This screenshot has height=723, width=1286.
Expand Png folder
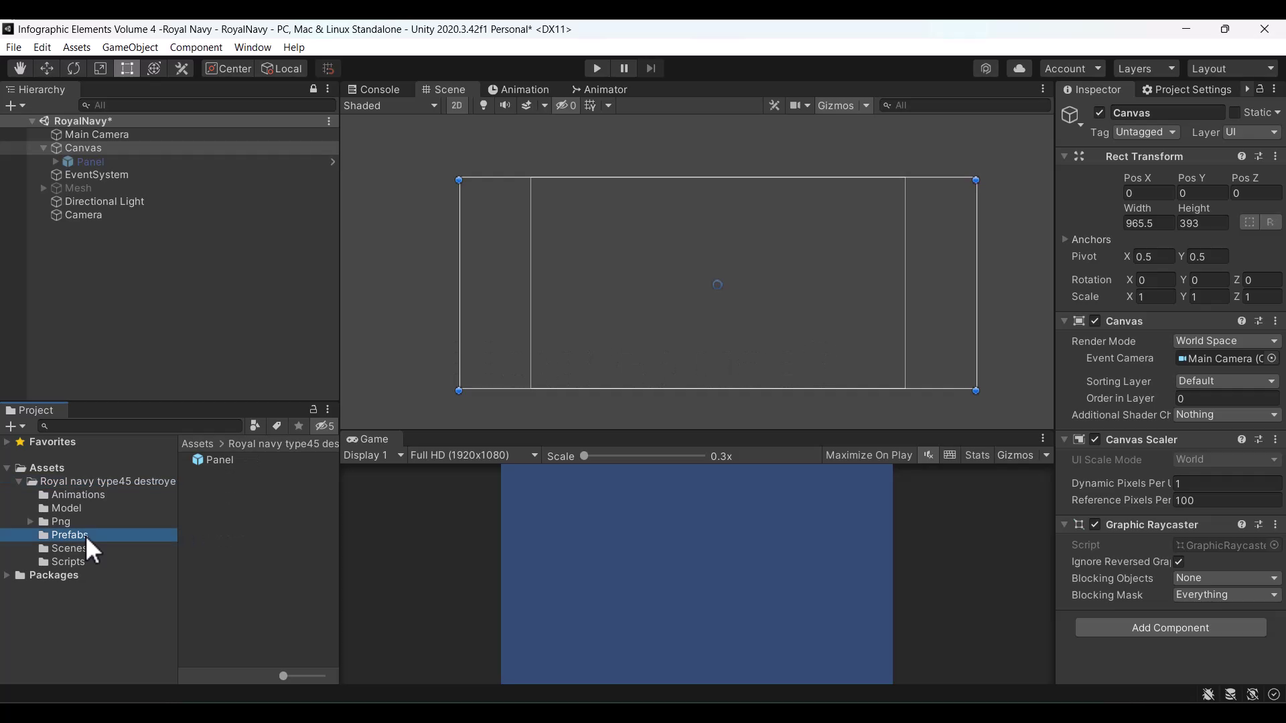point(30,521)
